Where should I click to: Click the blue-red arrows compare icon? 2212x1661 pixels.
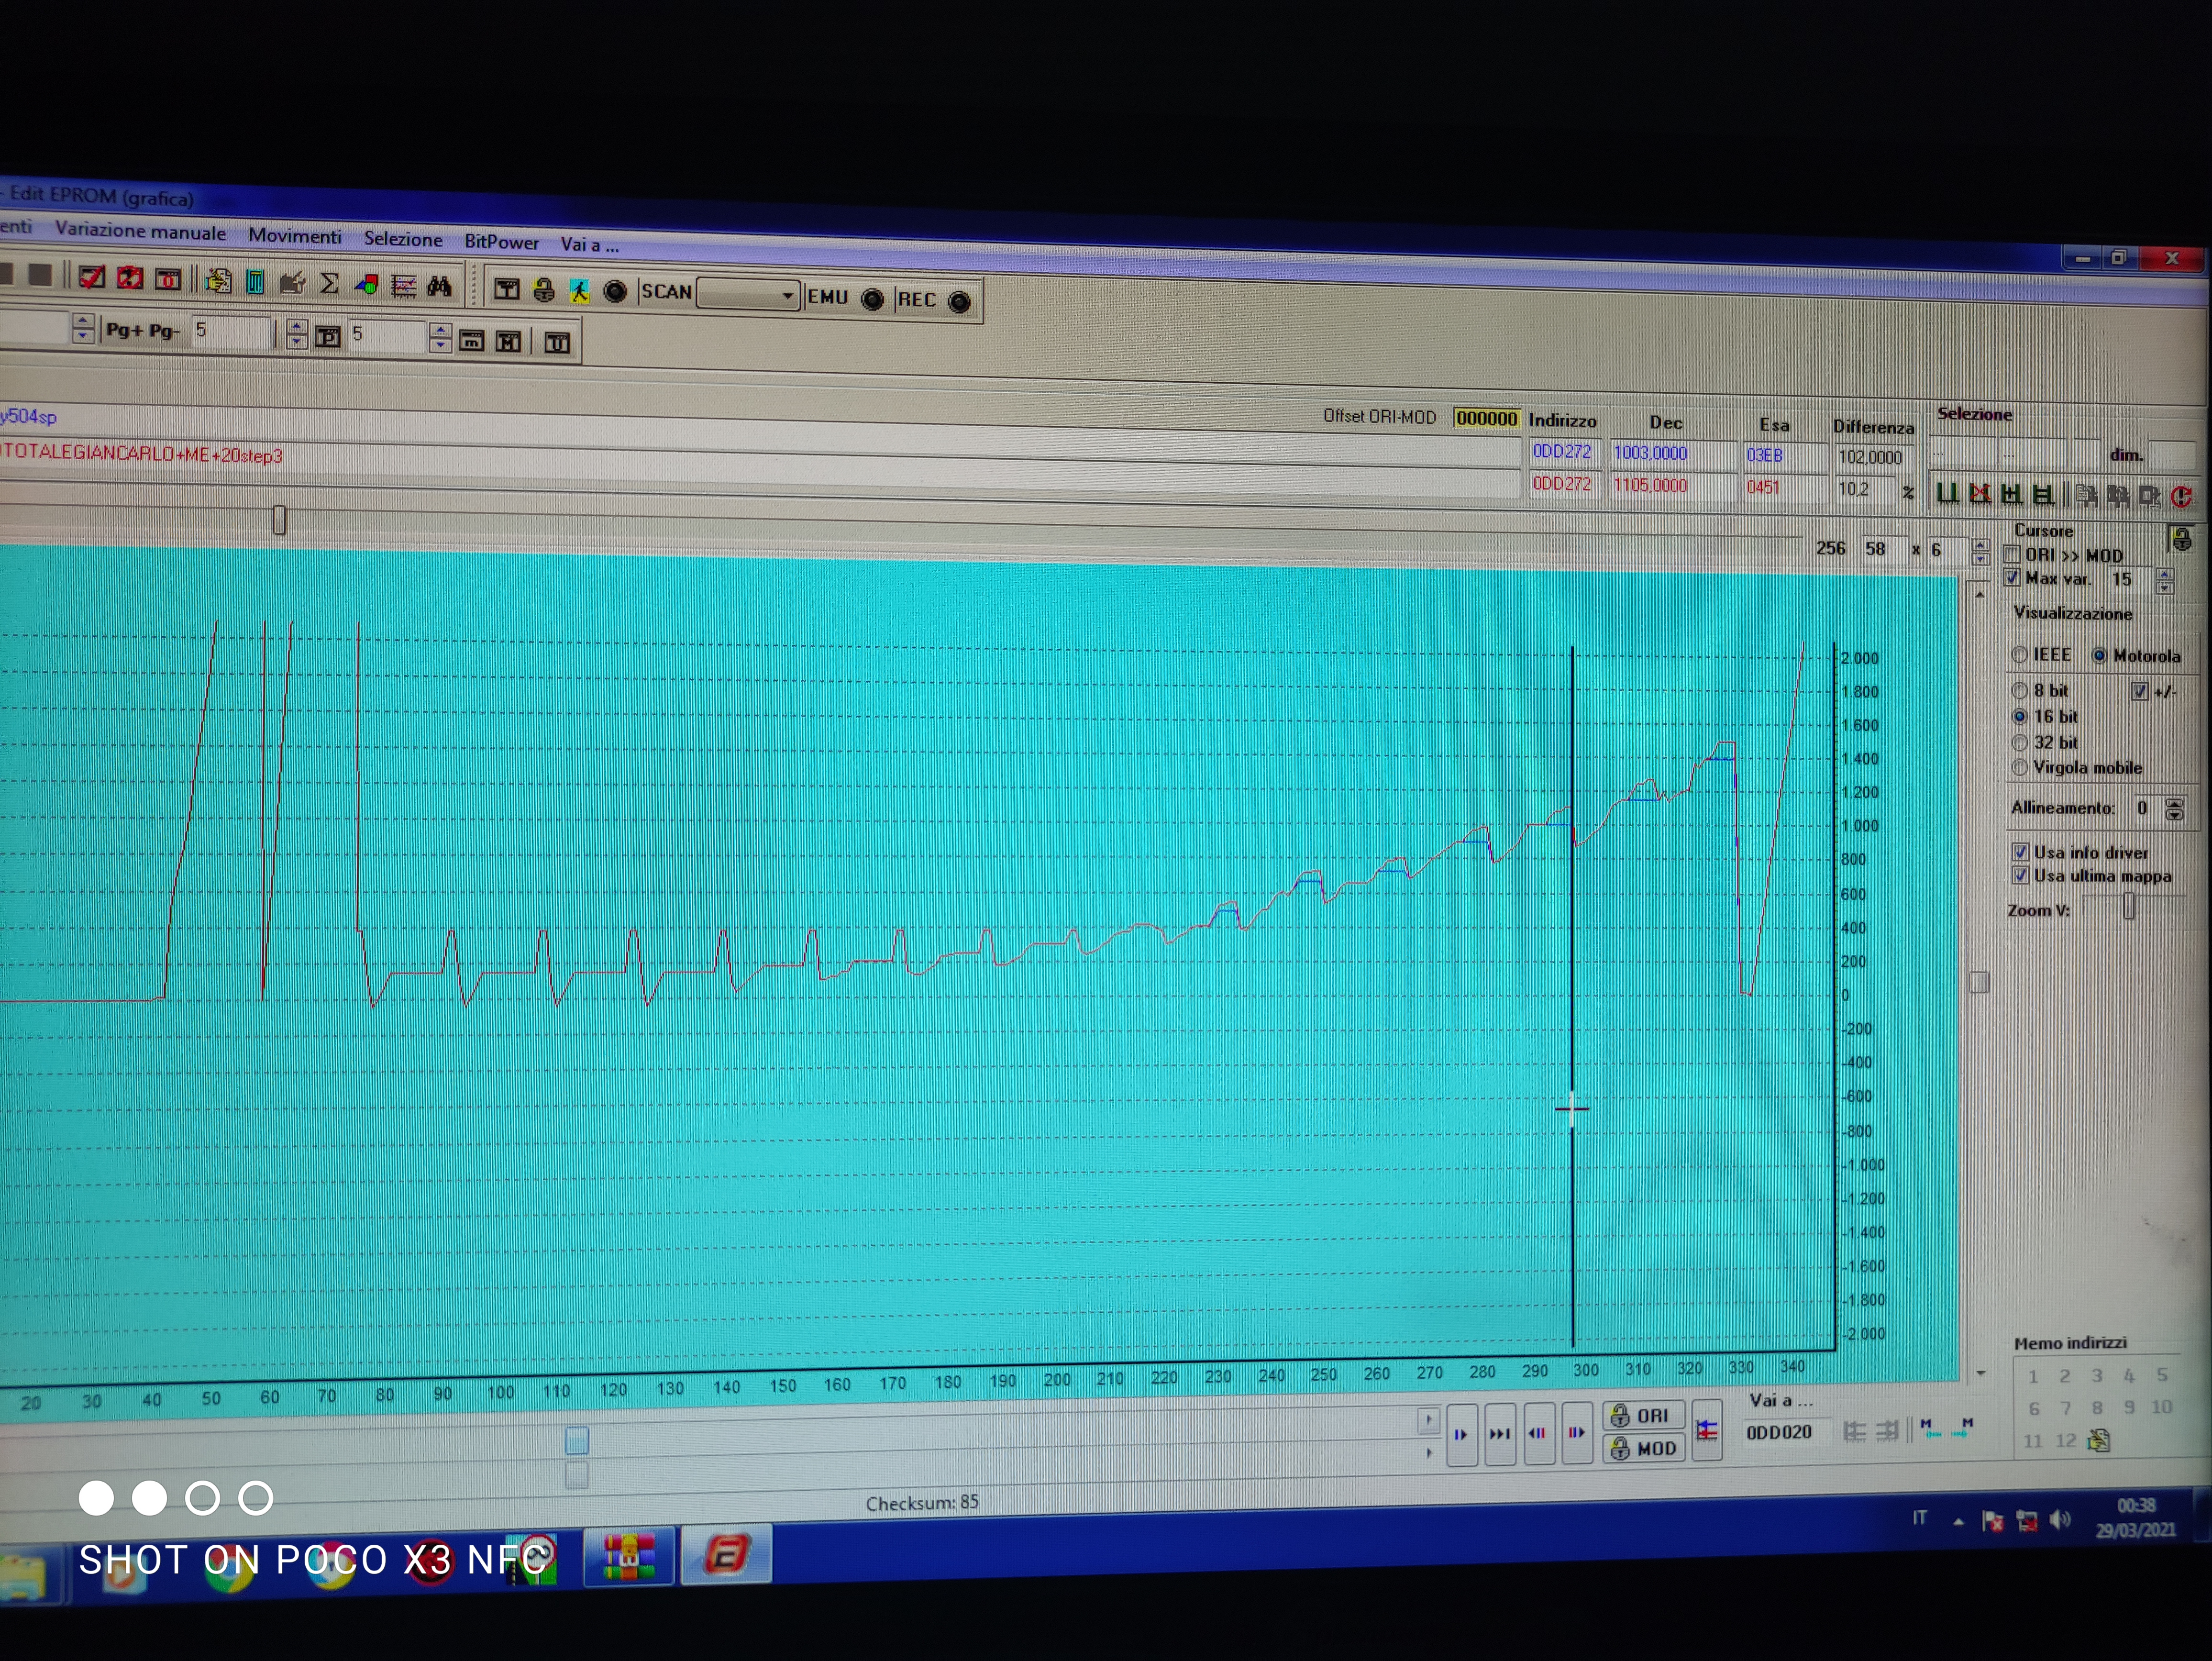[x=1706, y=1430]
